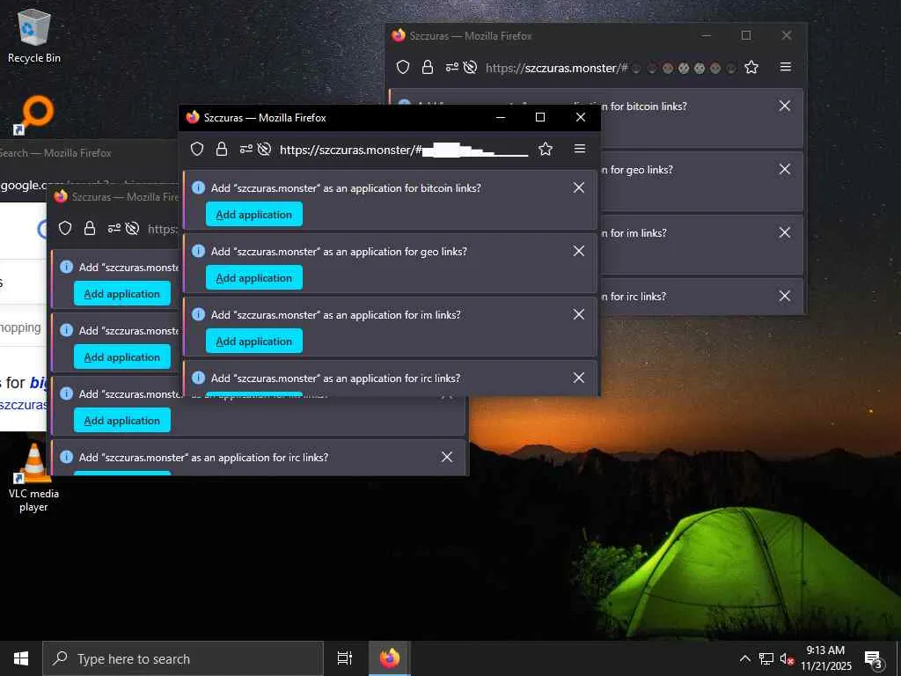901x676 pixels.
Task: Open the notification center icon
Action: point(874,658)
